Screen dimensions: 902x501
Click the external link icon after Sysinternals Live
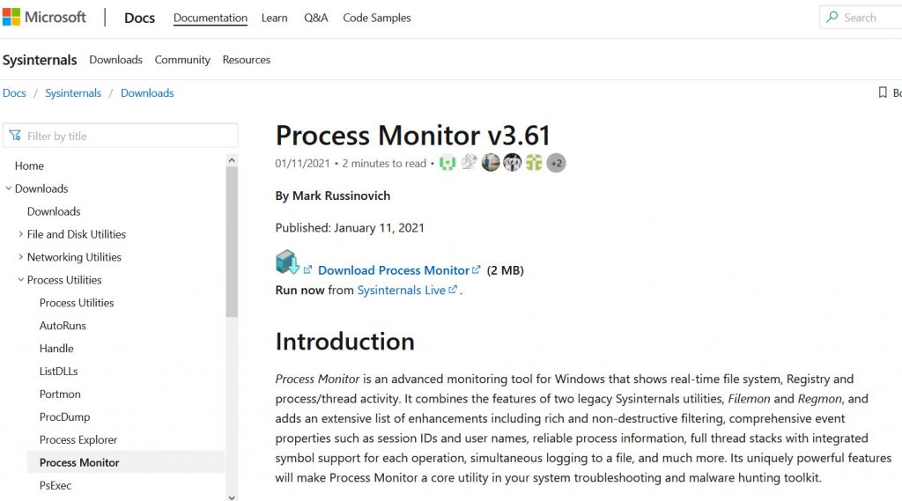point(454,290)
